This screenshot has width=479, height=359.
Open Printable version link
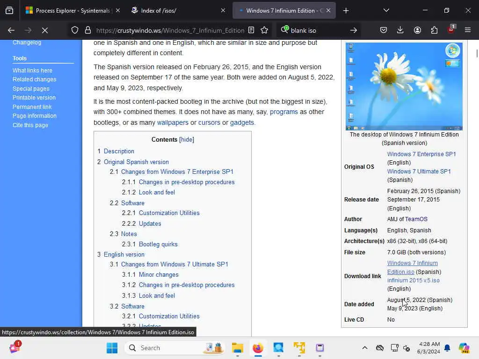point(34,98)
